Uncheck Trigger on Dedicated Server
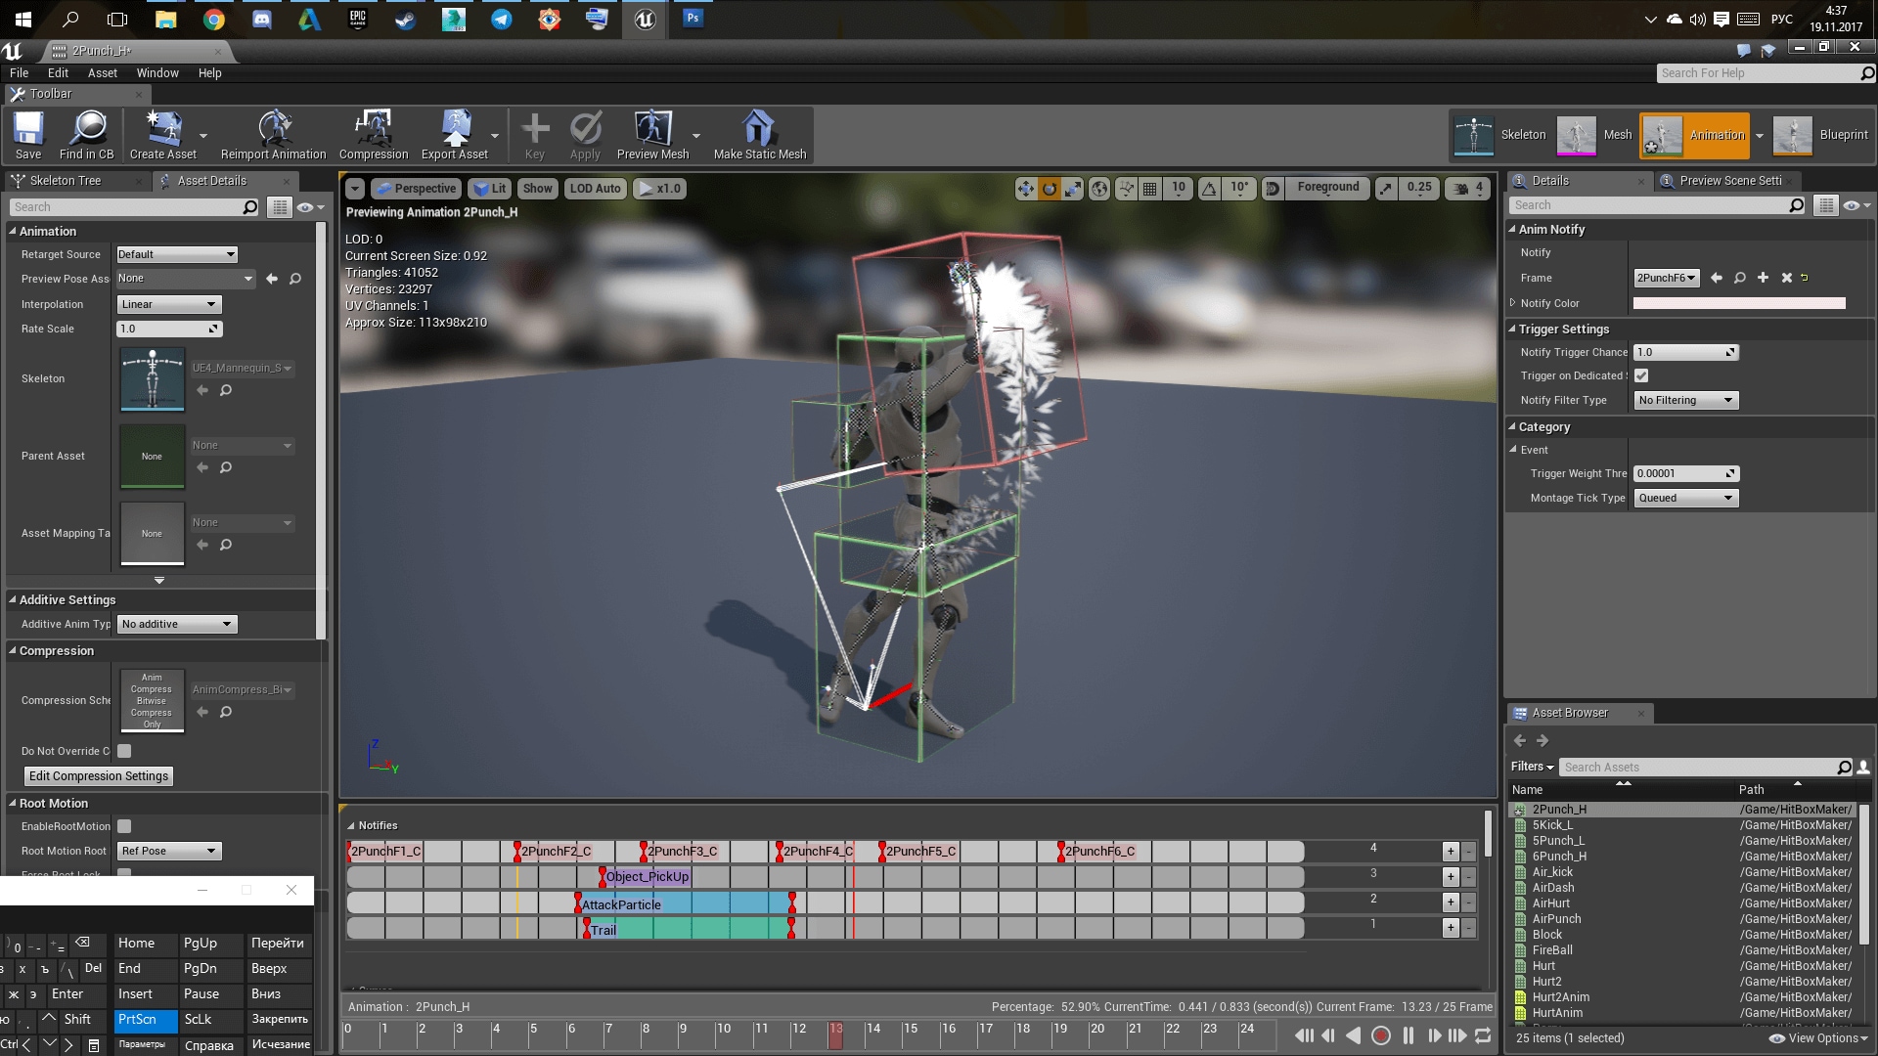This screenshot has width=1878, height=1056. (x=1641, y=375)
